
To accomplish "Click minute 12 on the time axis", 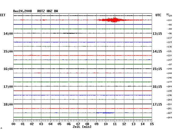I will [x=124, y=124].
